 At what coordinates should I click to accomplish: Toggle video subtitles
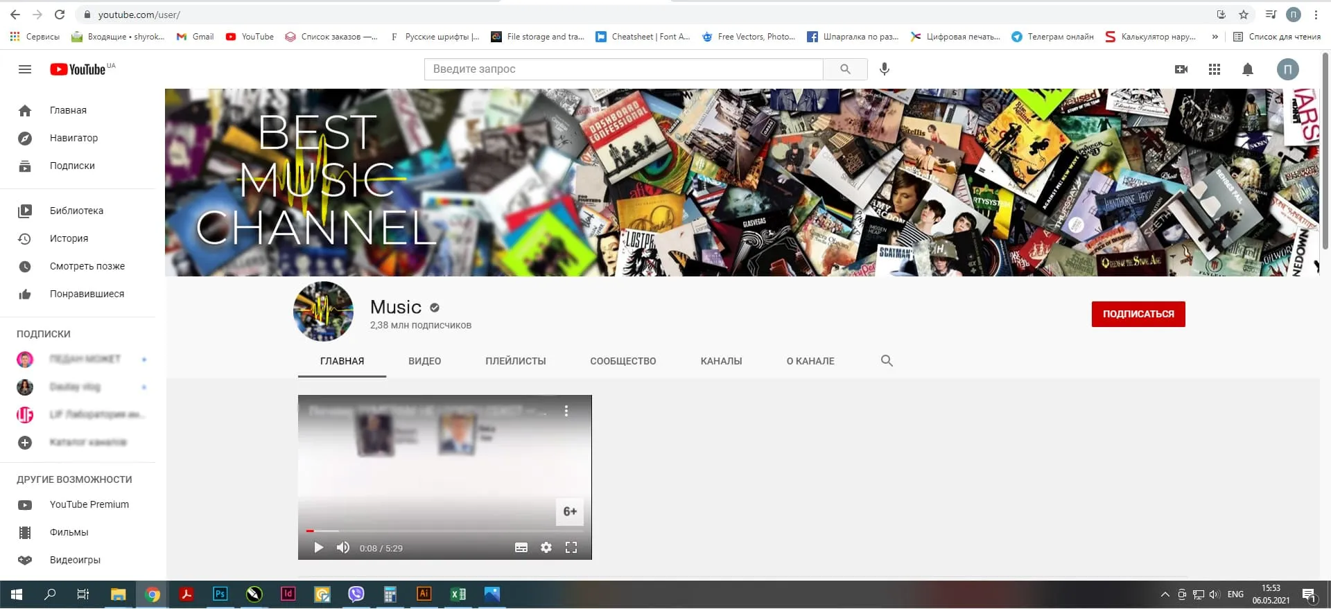tap(521, 548)
